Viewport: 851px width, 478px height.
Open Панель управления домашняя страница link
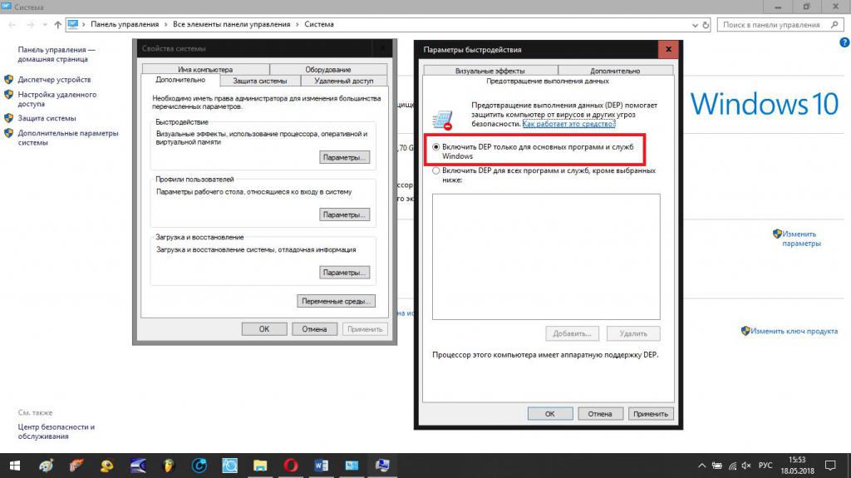[57, 54]
